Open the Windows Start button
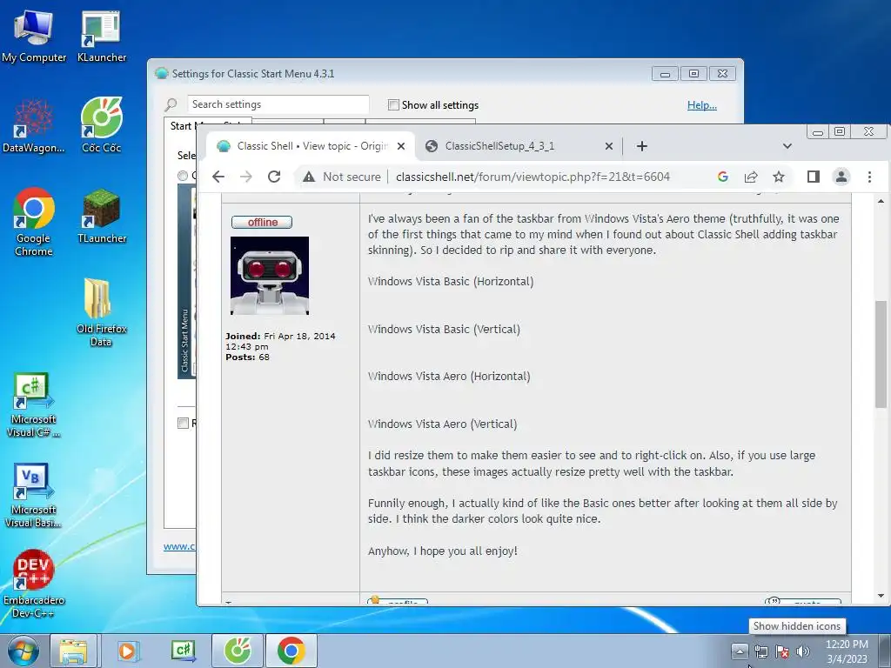Image resolution: width=891 pixels, height=668 pixels. (23, 651)
